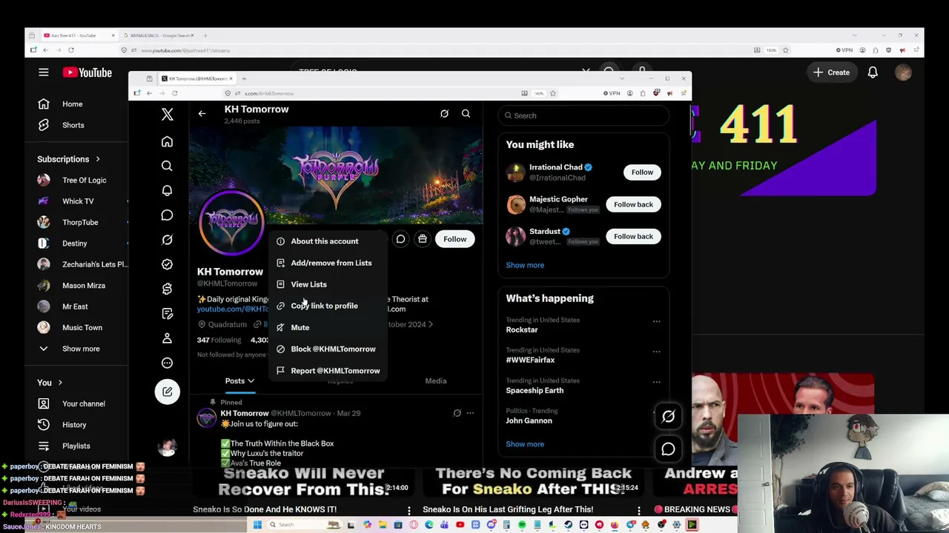Click the gift icon button beside Follow

422,239
